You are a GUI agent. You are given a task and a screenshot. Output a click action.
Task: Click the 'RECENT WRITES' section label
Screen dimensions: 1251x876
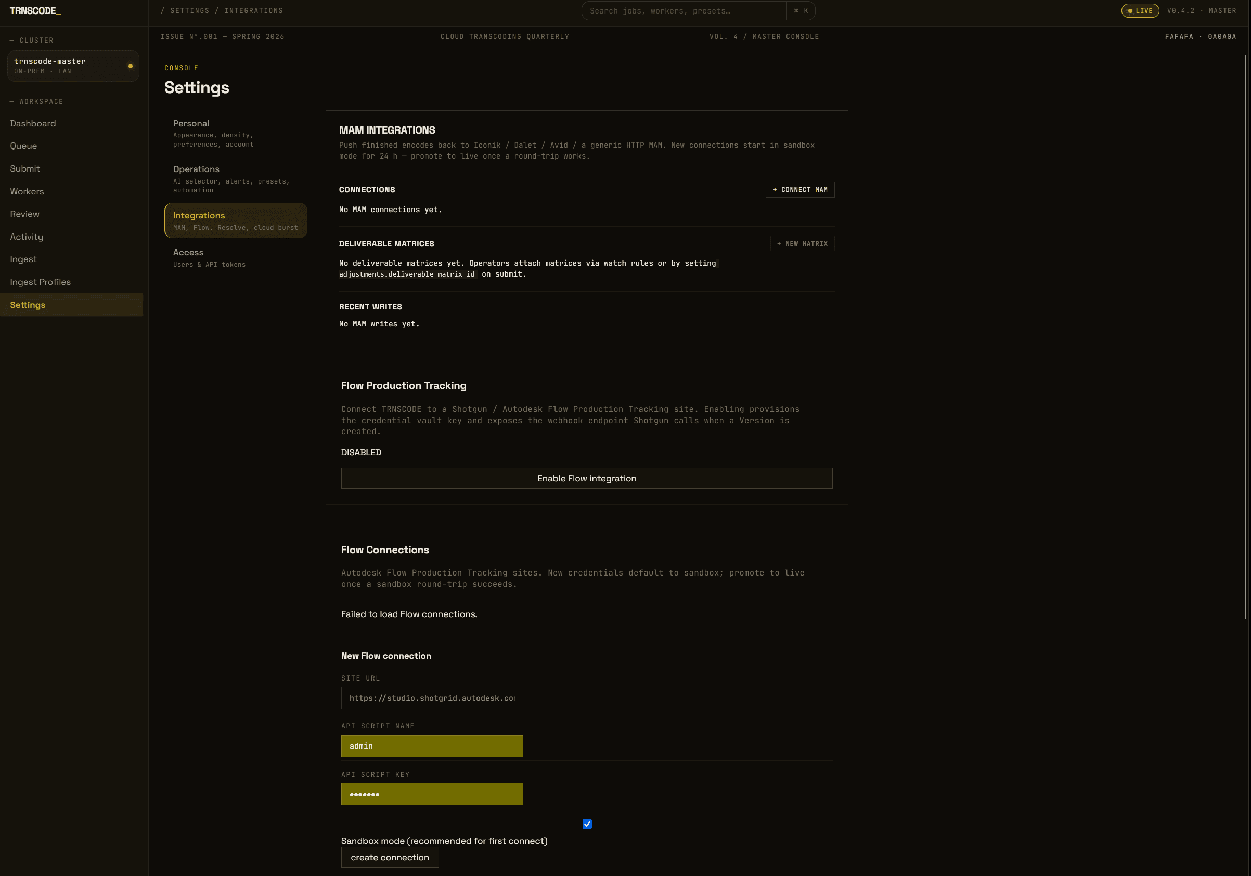click(370, 307)
